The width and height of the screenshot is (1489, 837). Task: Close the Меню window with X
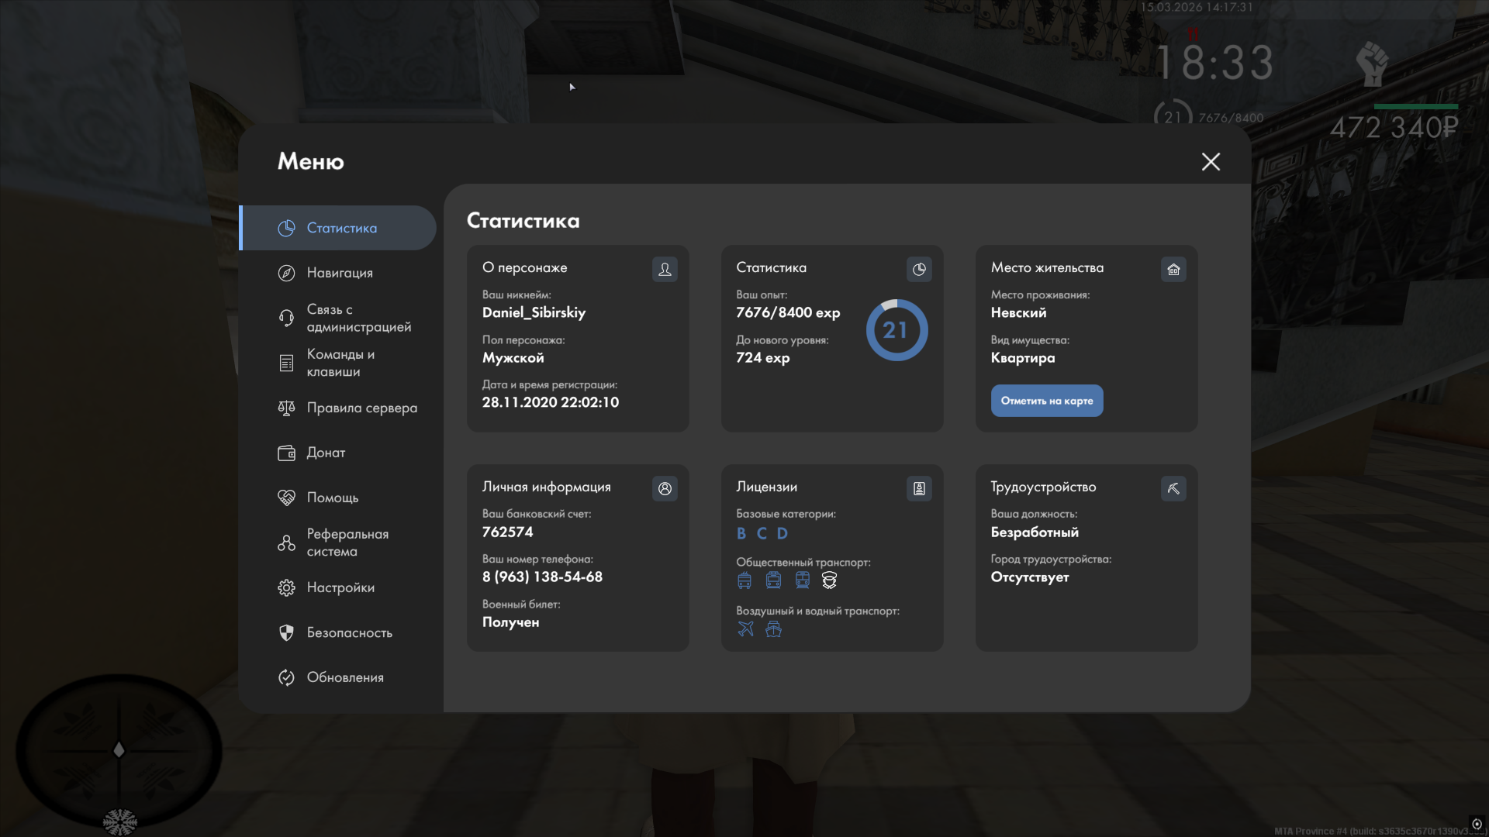tap(1211, 161)
